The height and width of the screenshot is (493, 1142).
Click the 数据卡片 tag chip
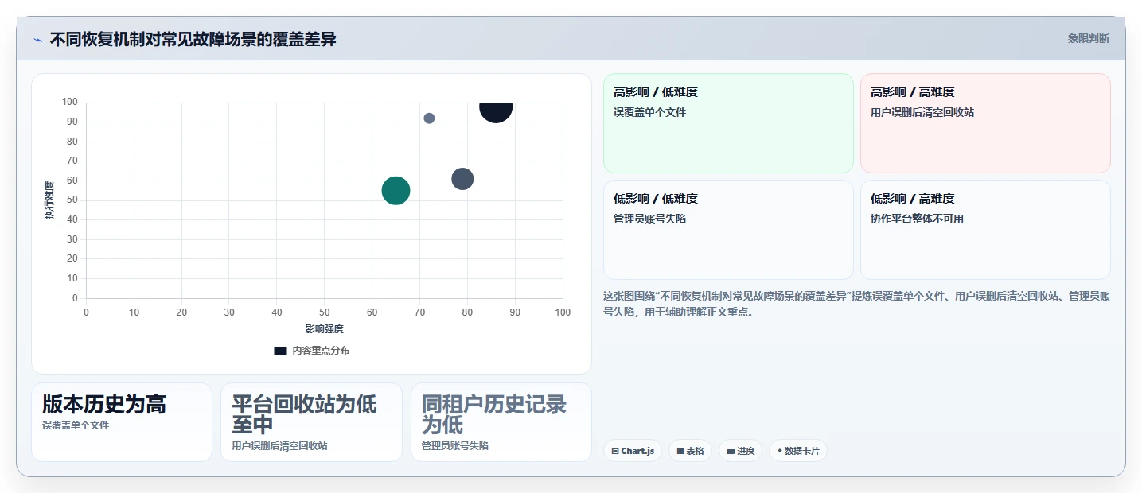point(797,451)
